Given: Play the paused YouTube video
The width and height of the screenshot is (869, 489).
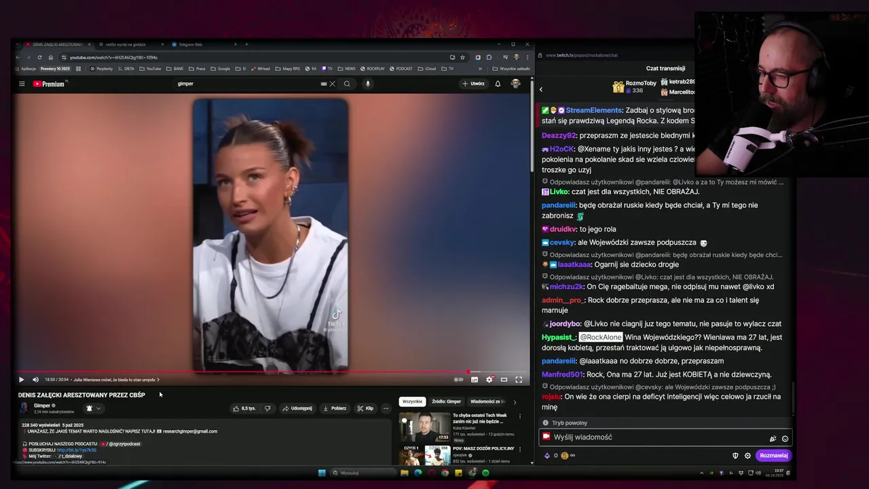Looking at the screenshot, I should point(21,380).
